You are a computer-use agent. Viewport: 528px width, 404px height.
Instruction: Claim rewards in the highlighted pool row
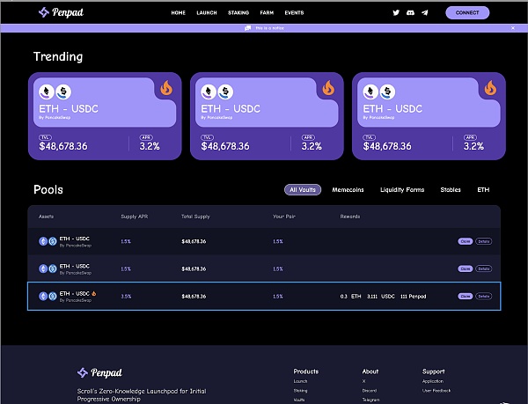pos(465,297)
